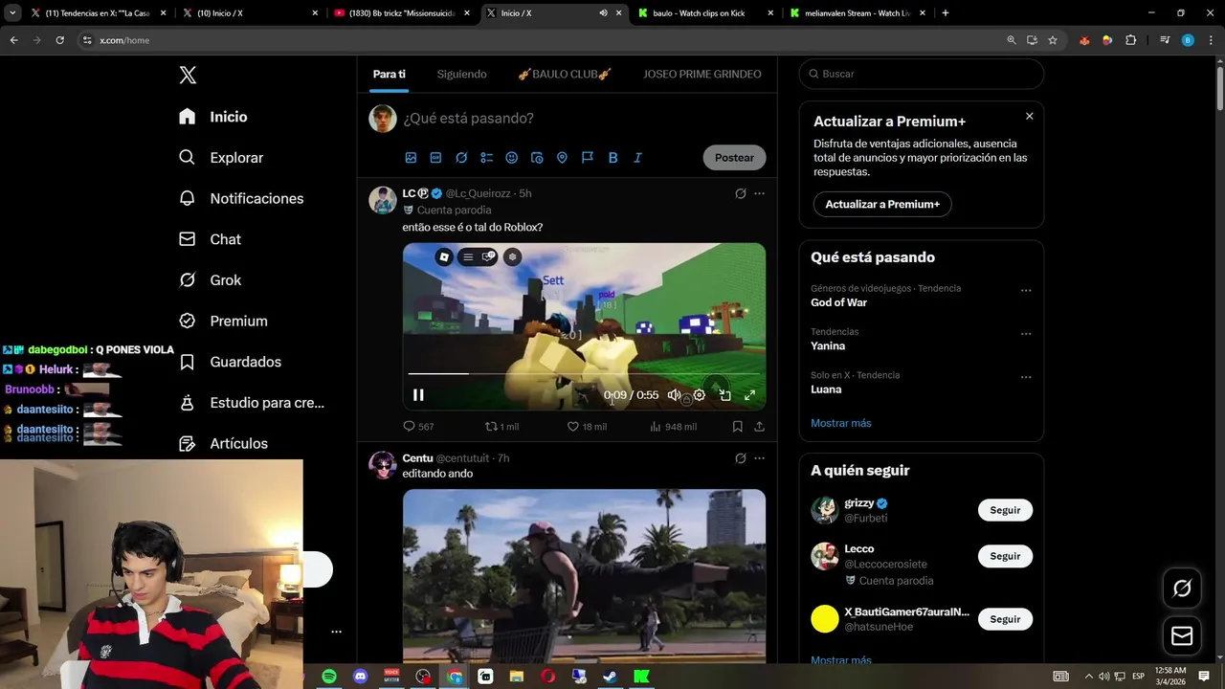Image resolution: width=1225 pixels, height=689 pixels.
Task: Switch to the BAULO CLUB tab
Action: point(565,74)
